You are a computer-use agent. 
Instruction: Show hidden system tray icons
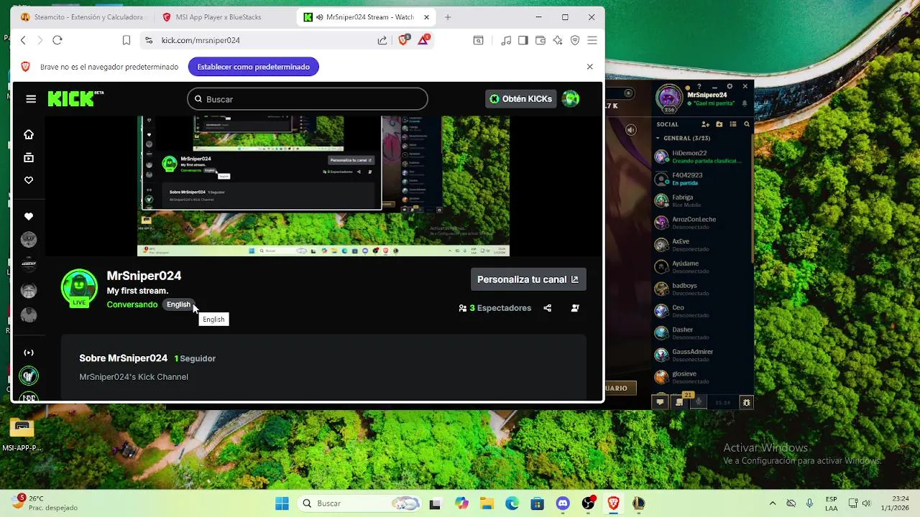click(773, 503)
